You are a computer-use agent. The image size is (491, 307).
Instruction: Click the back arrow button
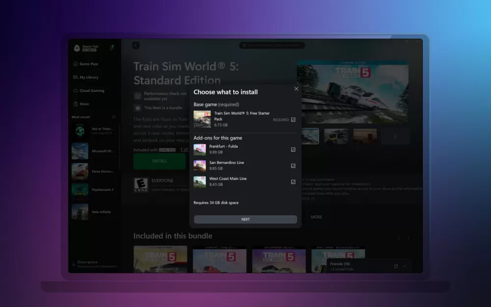pyautogui.click(x=136, y=45)
